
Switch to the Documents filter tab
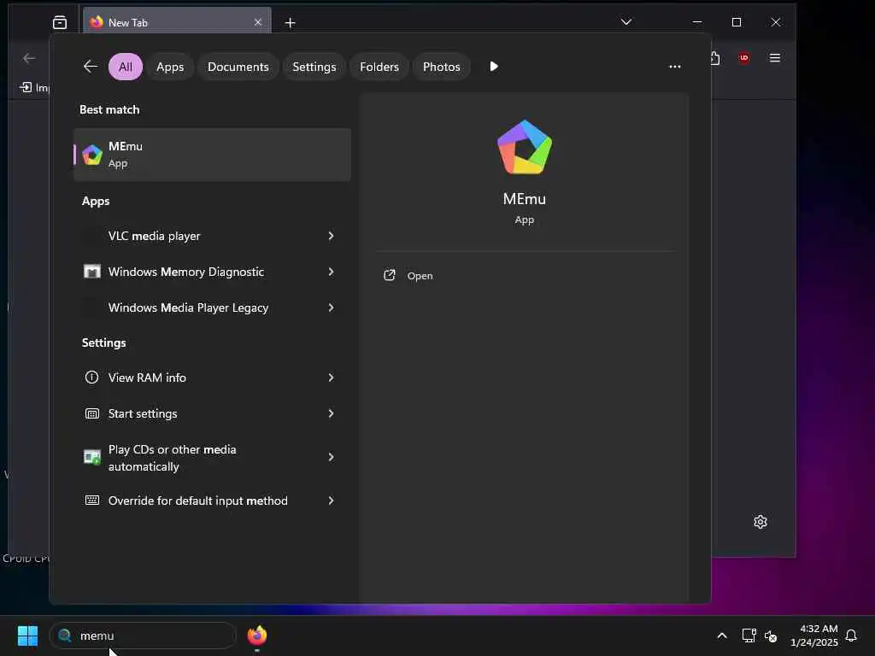(238, 67)
